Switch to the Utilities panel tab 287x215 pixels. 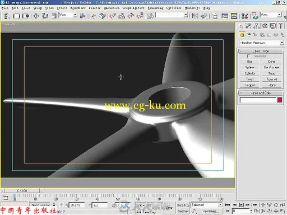281,26
